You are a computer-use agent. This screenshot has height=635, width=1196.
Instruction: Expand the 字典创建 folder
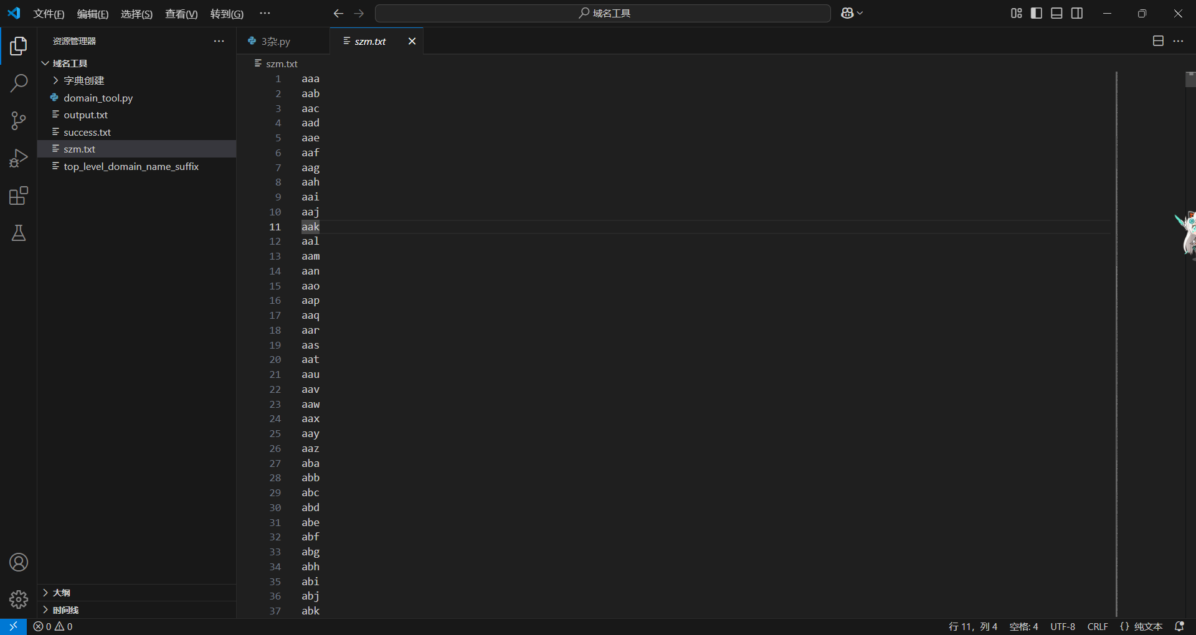coord(83,80)
